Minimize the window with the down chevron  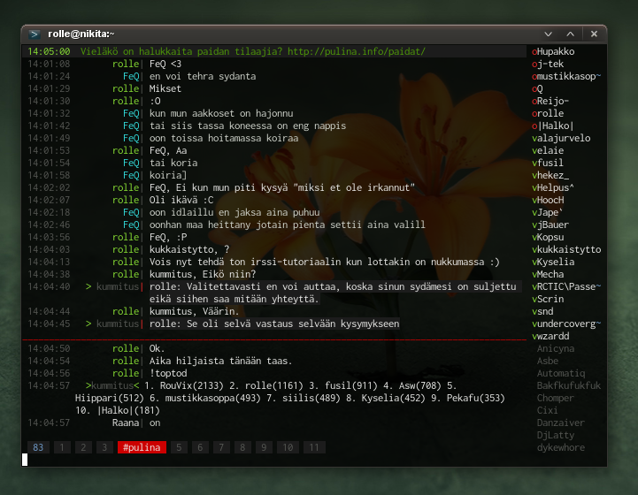[550, 34]
